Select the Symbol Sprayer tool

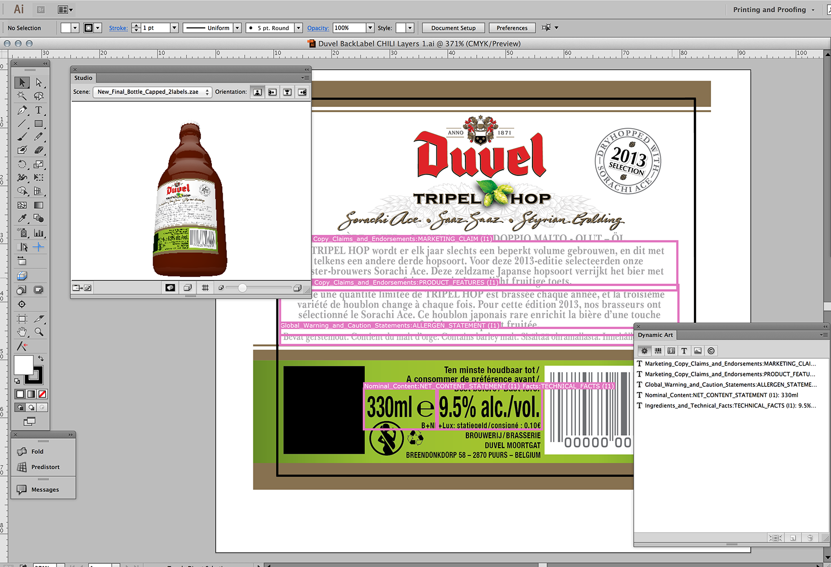click(22, 233)
